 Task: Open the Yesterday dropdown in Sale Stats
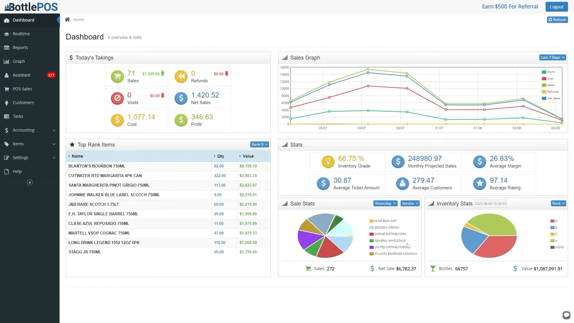(x=385, y=203)
